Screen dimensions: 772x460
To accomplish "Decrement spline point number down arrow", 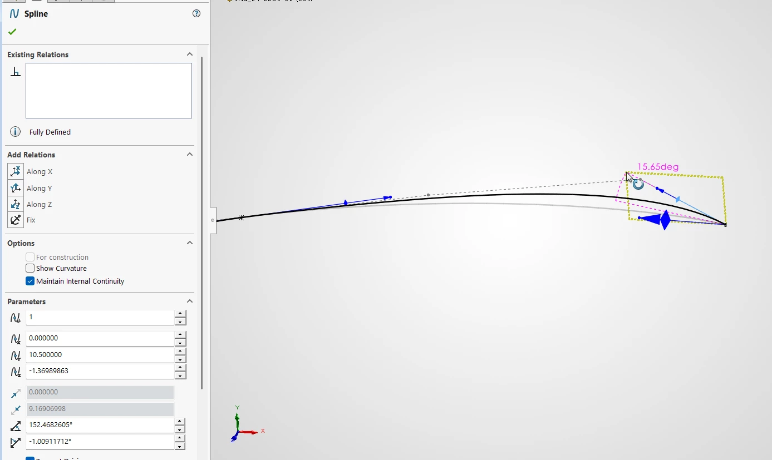I will [180, 321].
